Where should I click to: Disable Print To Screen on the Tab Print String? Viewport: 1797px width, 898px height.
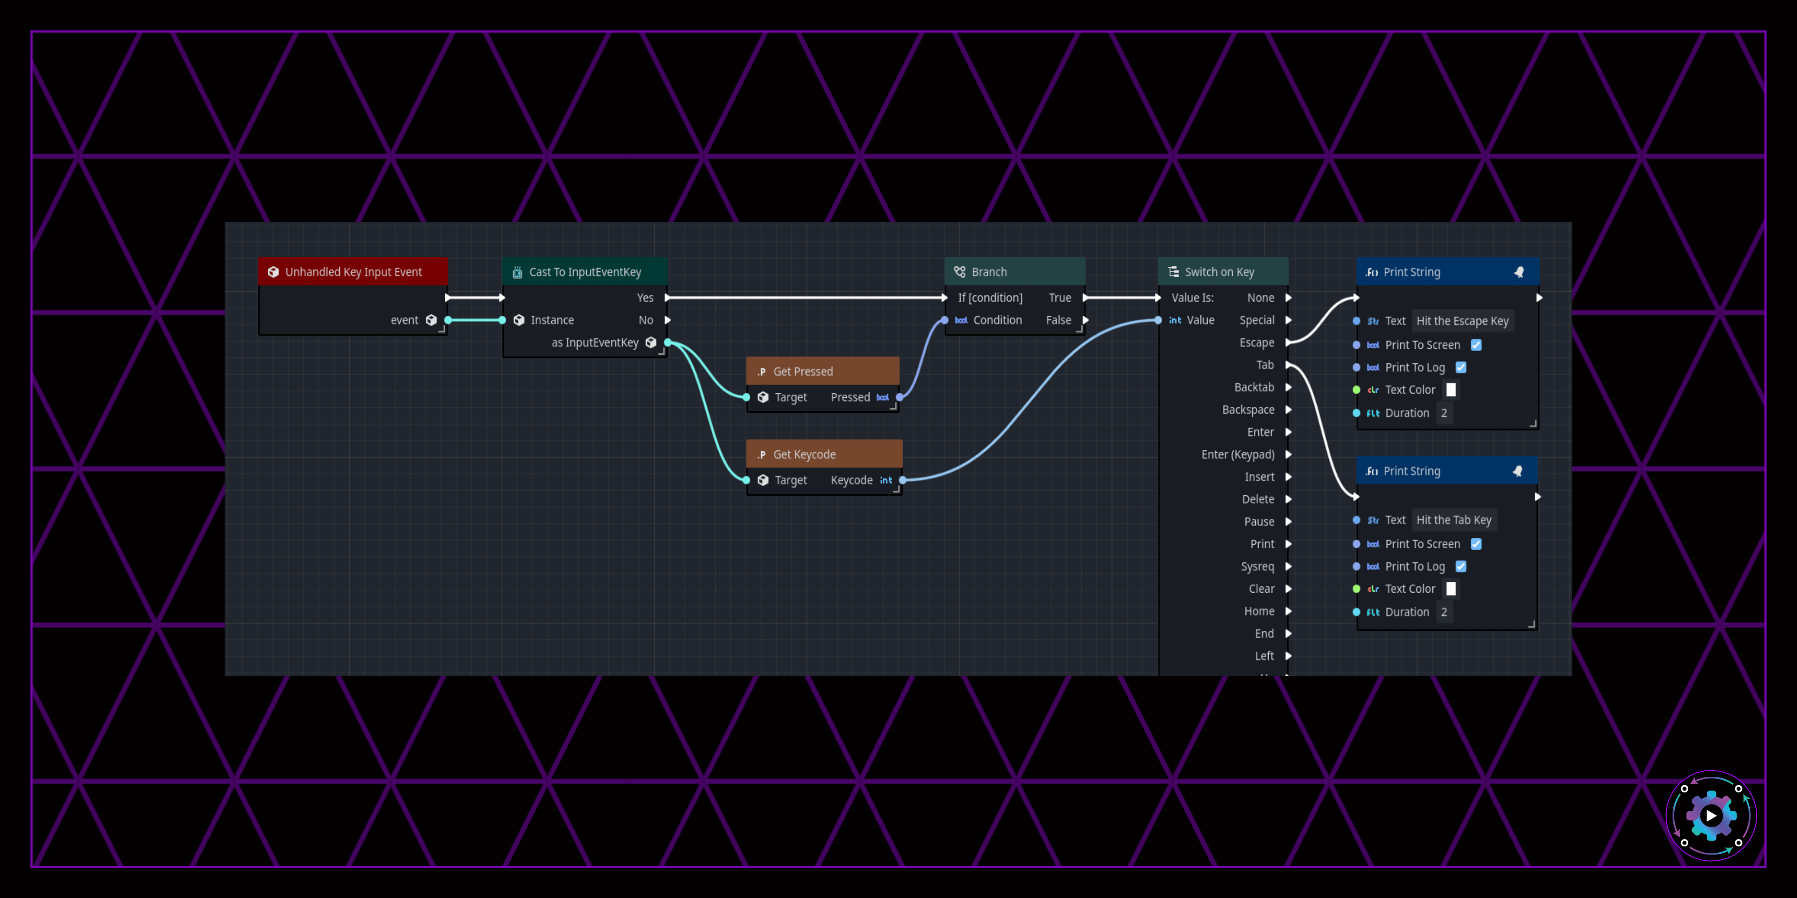(x=1476, y=544)
